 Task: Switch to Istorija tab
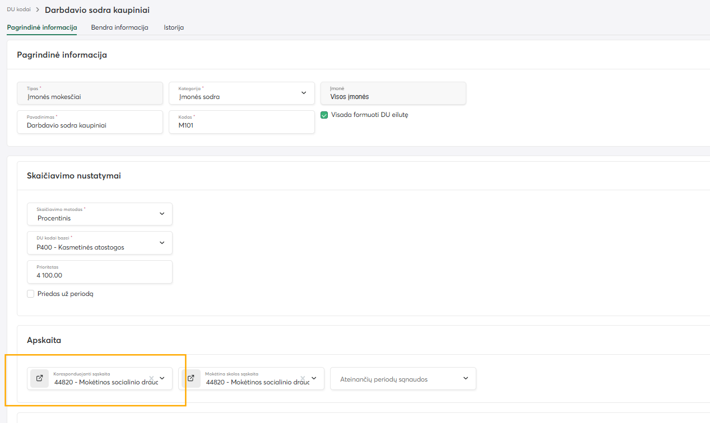[174, 27]
